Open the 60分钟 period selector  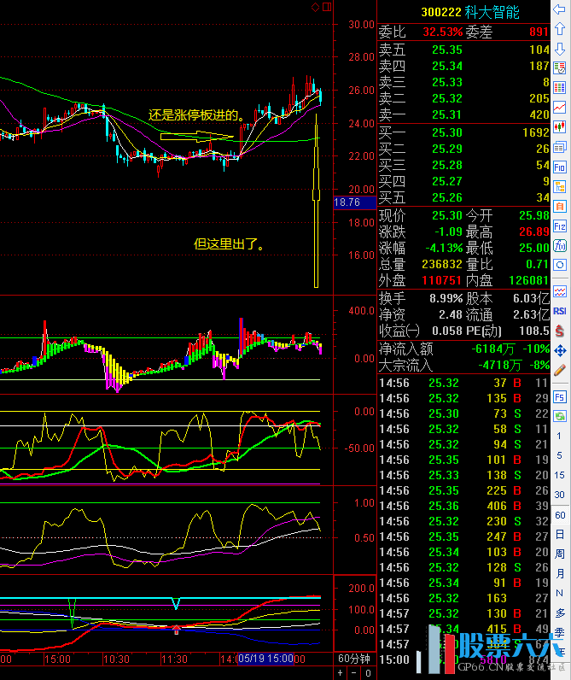click(354, 659)
